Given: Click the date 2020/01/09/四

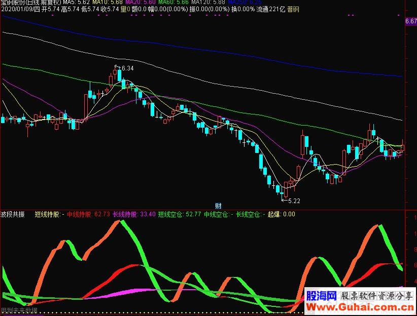Looking at the screenshot, I should (x=20, y=9).
